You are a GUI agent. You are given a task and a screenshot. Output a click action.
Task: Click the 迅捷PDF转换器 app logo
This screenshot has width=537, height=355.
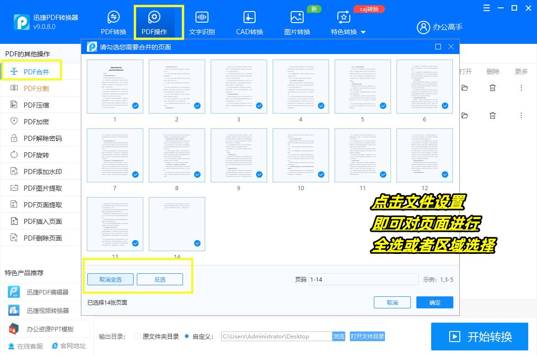pyautogui.click(x=22, y=22)
